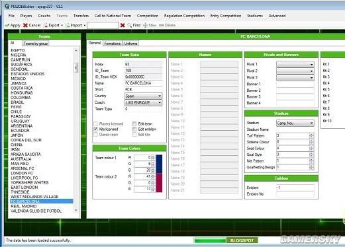Select the Teams by group tab
The height and width of the screenshot is (247, 345).
coord(36,44)
